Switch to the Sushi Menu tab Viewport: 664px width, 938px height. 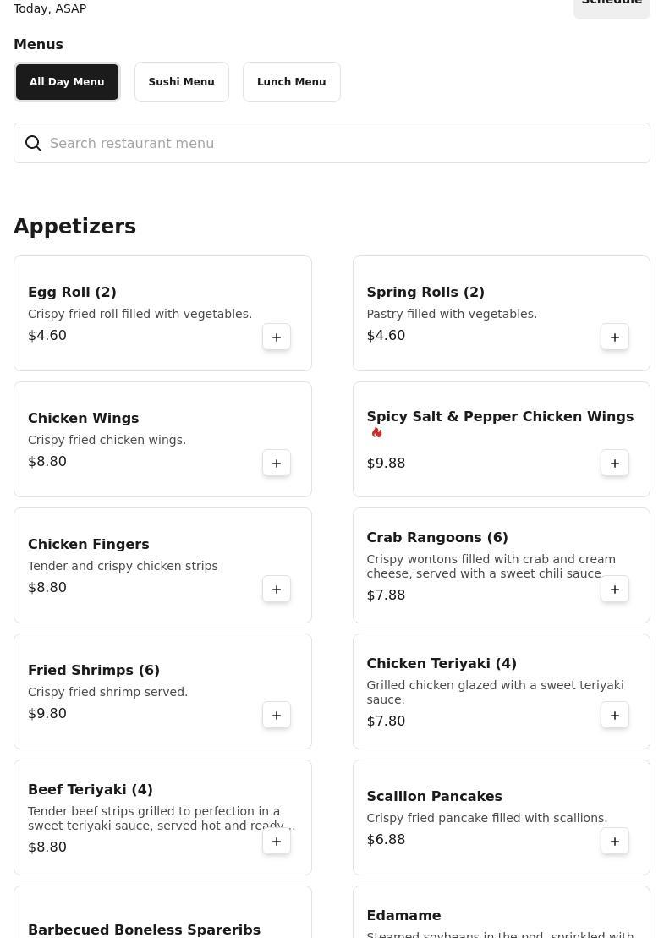pos(181,82)
